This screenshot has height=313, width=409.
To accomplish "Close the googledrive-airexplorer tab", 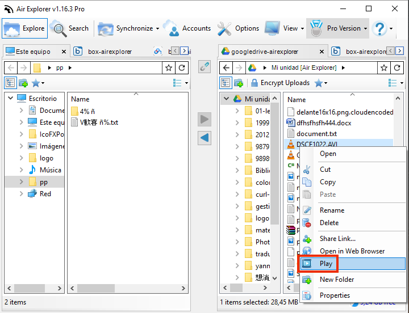I will point(322,52).
